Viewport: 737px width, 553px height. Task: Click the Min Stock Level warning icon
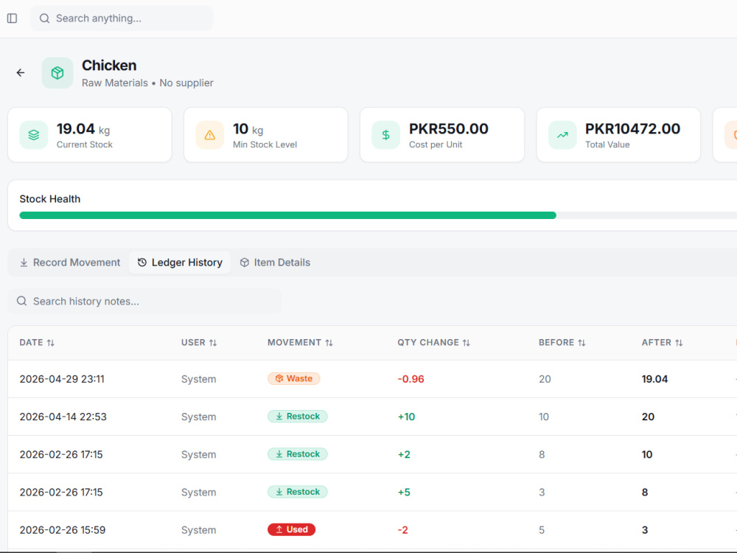click(209, 135)
